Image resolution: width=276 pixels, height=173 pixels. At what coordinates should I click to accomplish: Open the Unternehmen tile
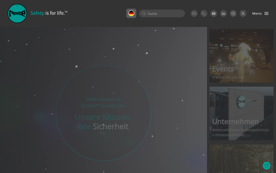[x=241, y=113]
